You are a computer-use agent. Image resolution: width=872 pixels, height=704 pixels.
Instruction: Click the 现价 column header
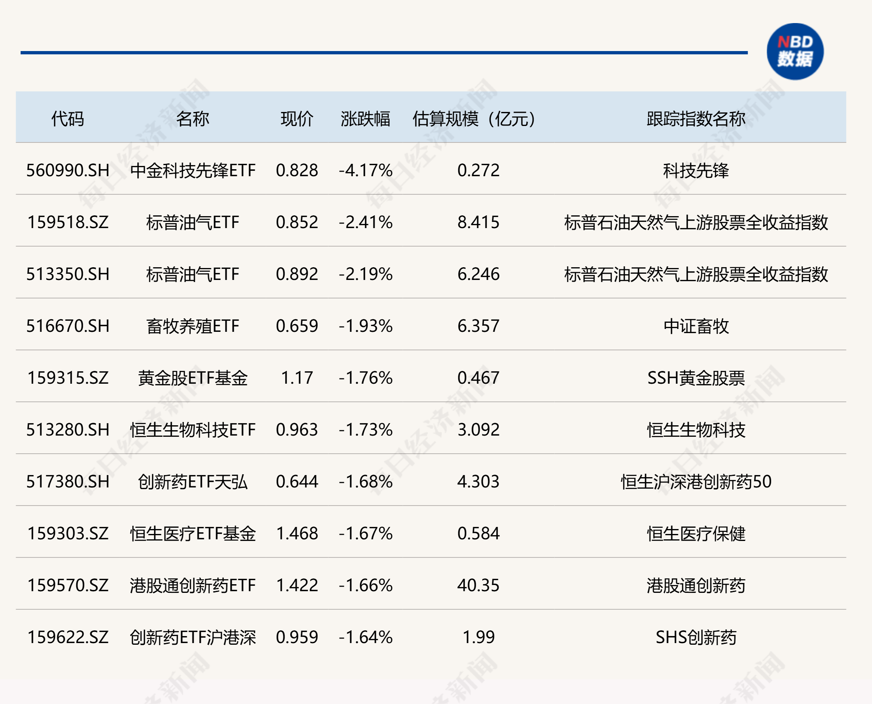[x=297, y=119]
